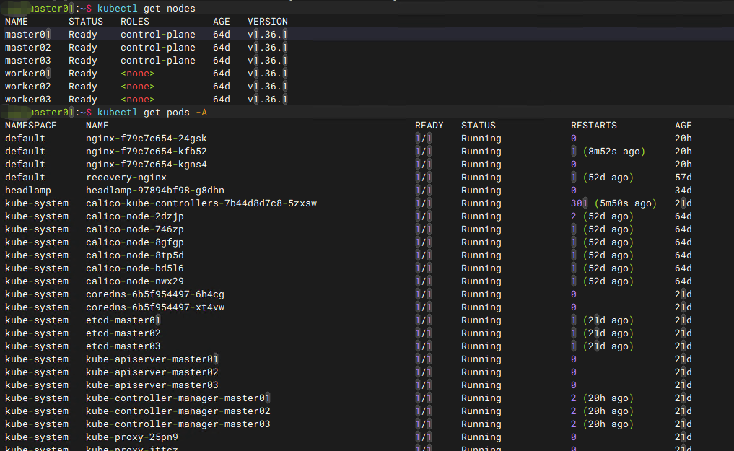Screen dimensions: 734x451
Task: Select '(5m50s ago)' restart time
Action: click(626, 203)
